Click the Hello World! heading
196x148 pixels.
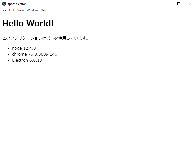(28, 23)
